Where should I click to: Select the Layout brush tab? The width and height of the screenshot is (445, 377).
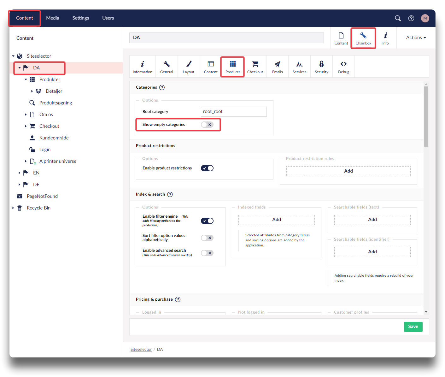pos(189,67)
